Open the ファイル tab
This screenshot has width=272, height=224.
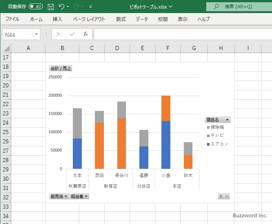point(12,19)
